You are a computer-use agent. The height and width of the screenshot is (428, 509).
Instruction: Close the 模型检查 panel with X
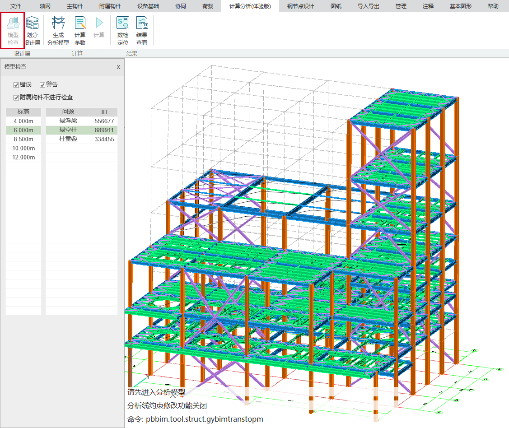118,67
